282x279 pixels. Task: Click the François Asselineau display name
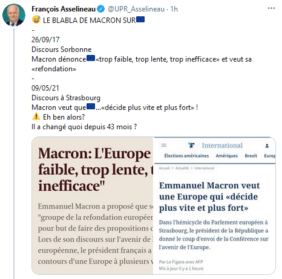tap(64, 9)
